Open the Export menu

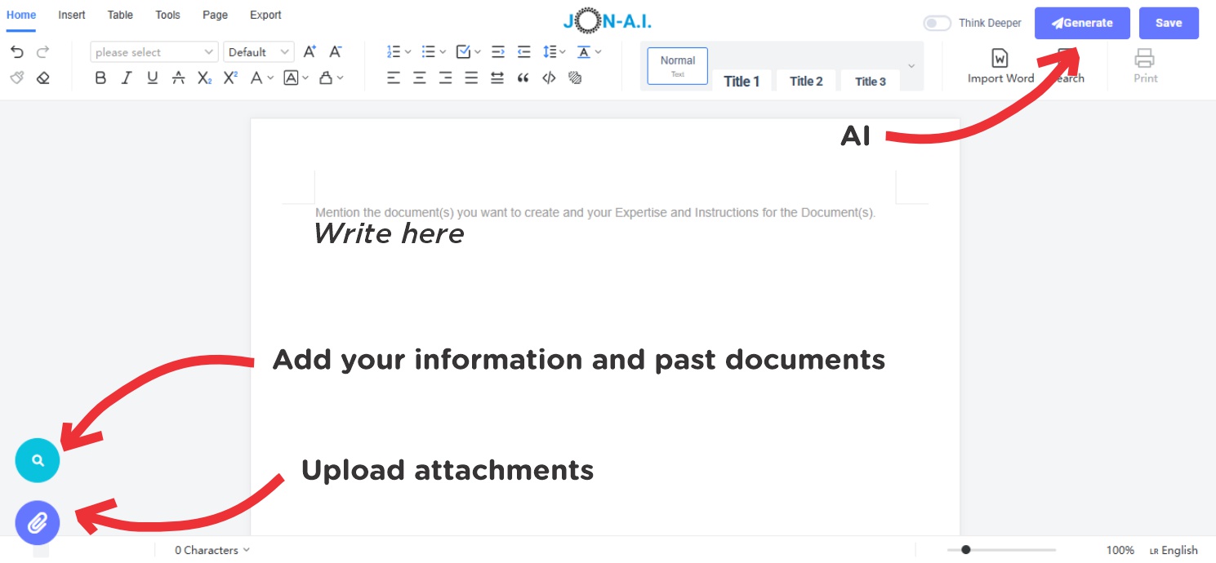coord(265,15)
